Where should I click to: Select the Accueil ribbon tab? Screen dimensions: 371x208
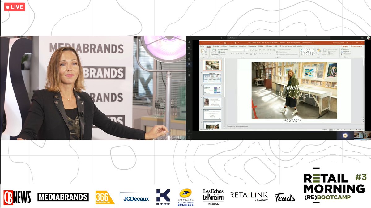click(x=209, y=46)
